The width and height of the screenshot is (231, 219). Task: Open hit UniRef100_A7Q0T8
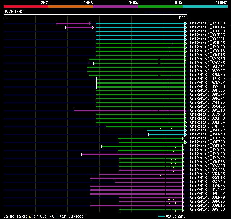click(207, 51)
